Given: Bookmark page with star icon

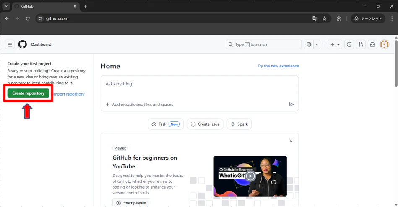Looking at the screenshot, I should coord(324,18).
